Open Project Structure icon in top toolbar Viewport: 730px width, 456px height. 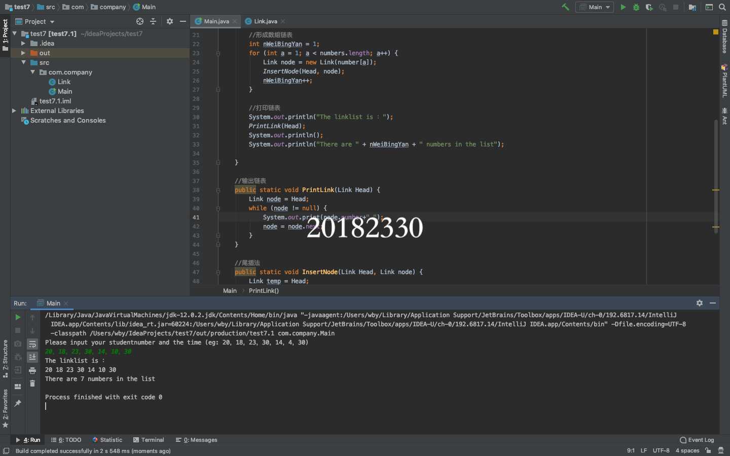(x=692, y=7)
